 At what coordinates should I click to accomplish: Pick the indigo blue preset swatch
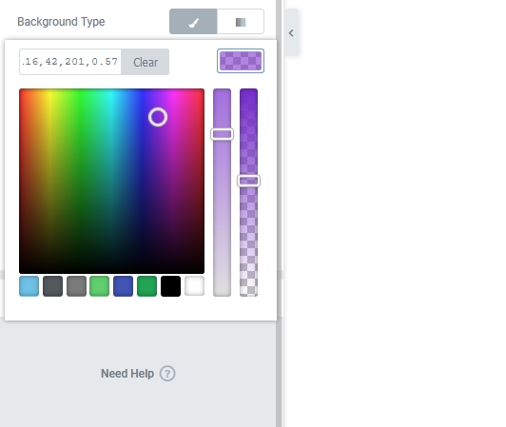[x=124, y=286]
